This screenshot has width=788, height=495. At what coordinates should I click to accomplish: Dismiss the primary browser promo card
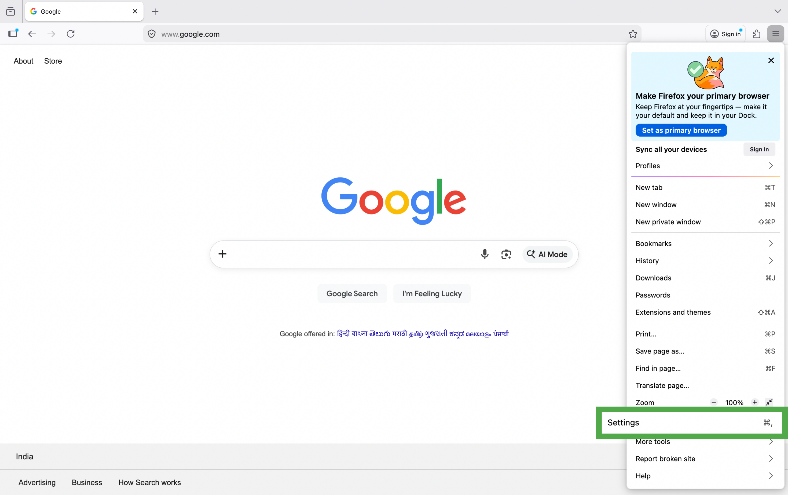tap(771, 61)
